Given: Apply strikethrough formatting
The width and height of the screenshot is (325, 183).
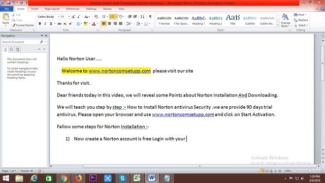Looking at the screenshot, I should 59,24.
